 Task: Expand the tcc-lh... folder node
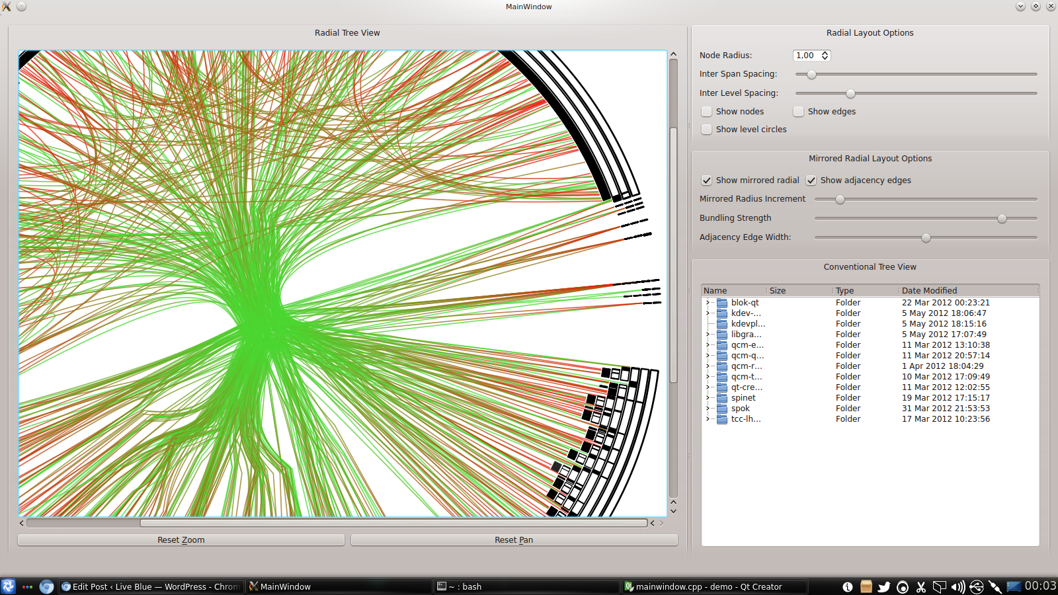(708, 419)
